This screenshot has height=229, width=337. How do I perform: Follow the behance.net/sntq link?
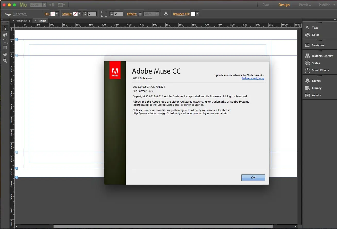[x=253, y=78]
